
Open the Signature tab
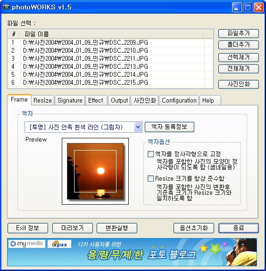70,100
